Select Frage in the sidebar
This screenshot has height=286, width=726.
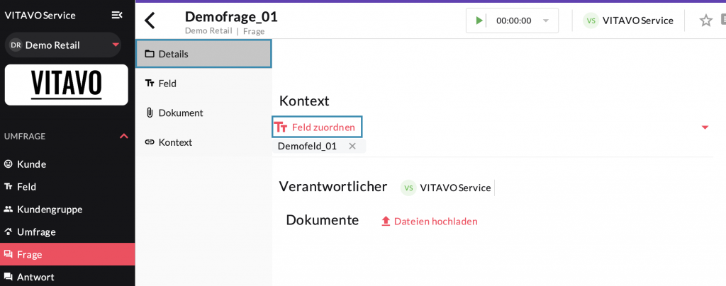coord(30,254)
